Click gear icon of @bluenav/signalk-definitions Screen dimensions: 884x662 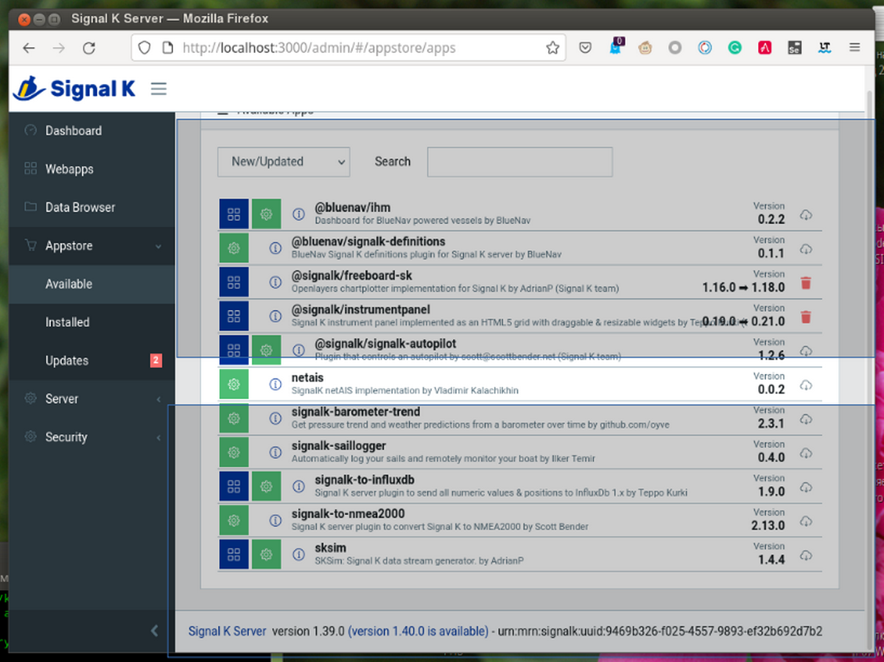coord(234,248)
